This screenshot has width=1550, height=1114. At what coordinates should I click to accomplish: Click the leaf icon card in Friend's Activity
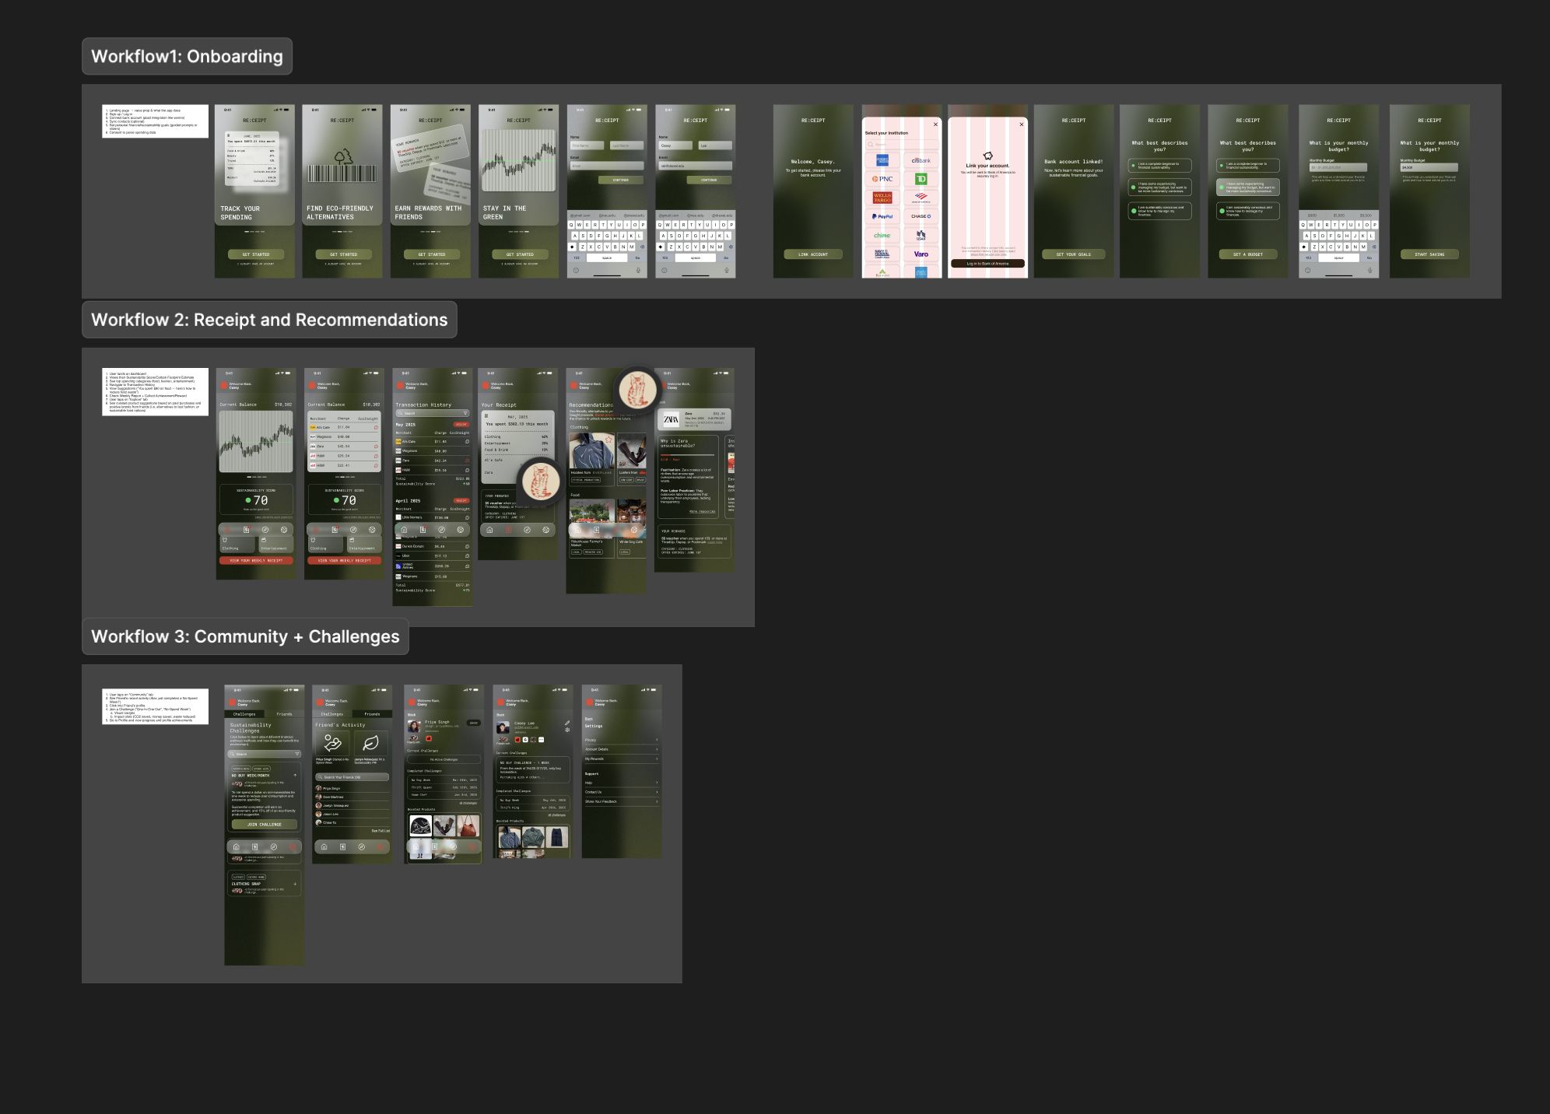[x=371, y=743]
